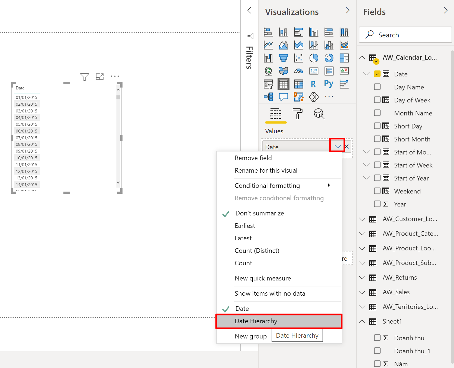Expand the Start of Week hierarchy
The width and height of the screenshot is (454, 368).
point(366,165)
